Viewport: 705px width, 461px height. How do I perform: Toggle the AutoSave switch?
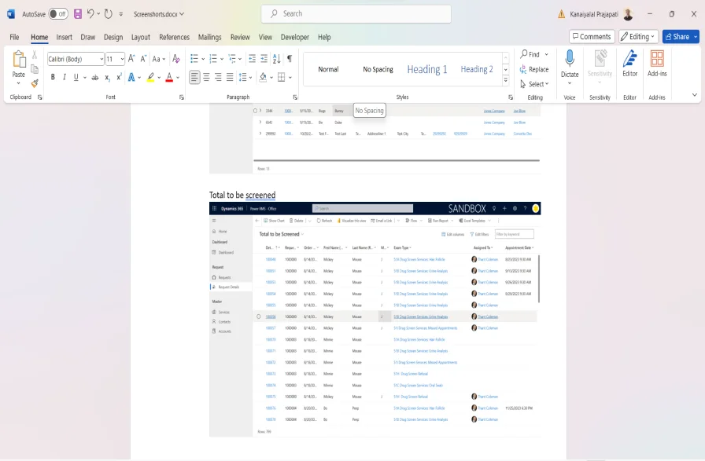[58, 14]
